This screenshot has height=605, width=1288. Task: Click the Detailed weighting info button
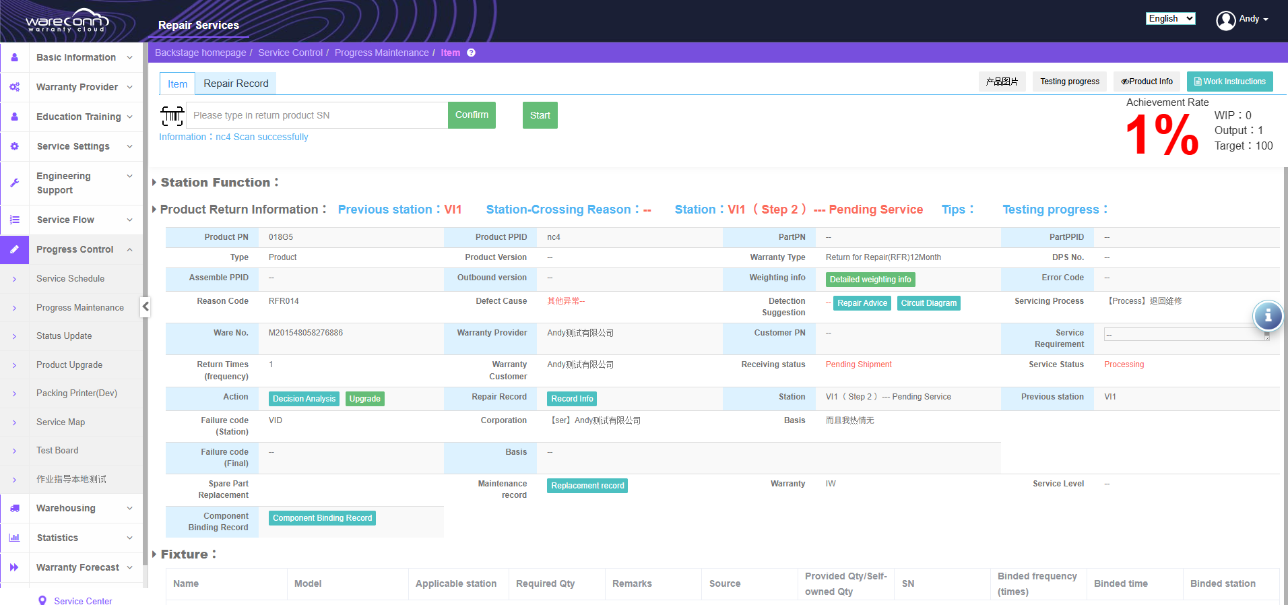coord(870,280)
